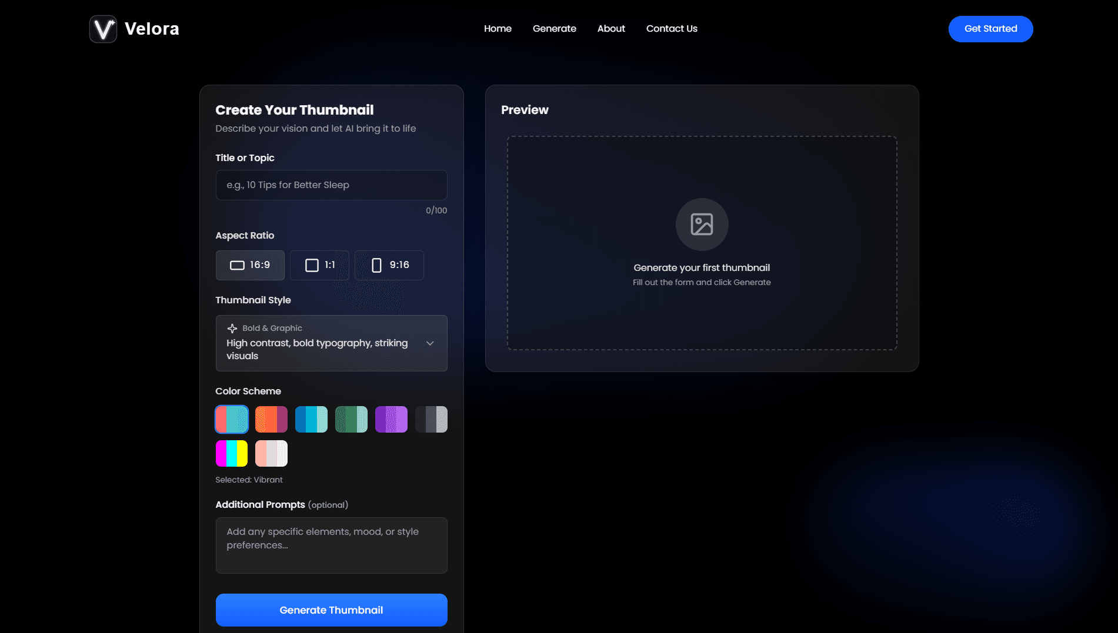Screen dimensions: 1118x633
Task: Click the chevron arrow in the style selector
Action: coord(430,343)
